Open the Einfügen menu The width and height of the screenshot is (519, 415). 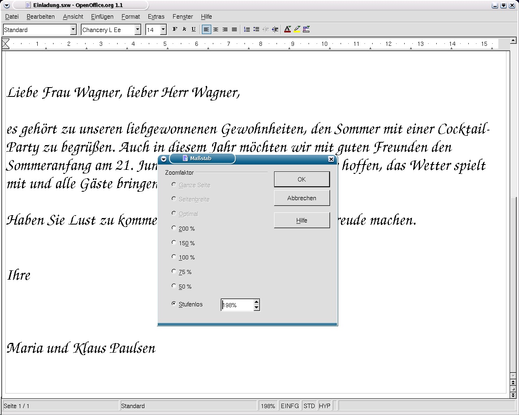click(x=102, y=17)
